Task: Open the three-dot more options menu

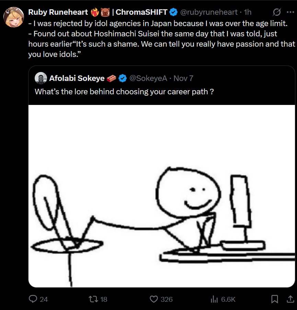Action: click(290, 12)
